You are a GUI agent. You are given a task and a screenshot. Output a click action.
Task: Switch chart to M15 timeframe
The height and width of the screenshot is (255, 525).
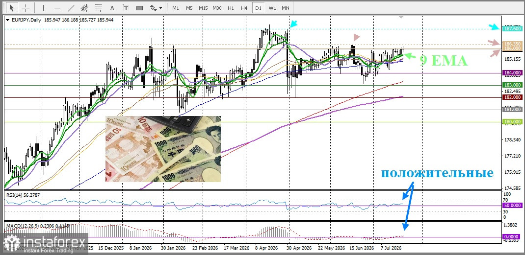(203, 8)
